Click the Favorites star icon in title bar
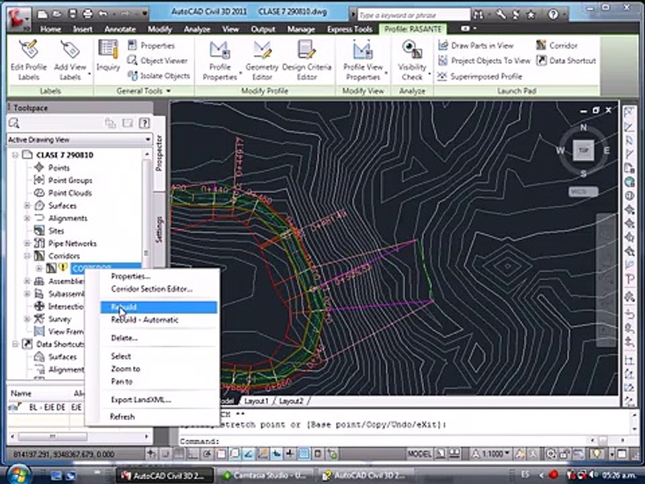645x484 pixels. (531, 15)
